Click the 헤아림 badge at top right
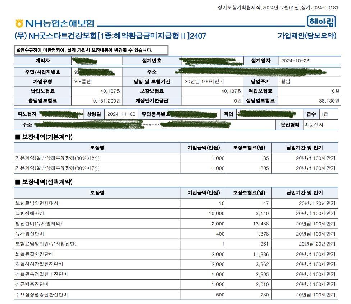This screenshot has width=351, height=304. pyautogui.click(x=321, y=22)
